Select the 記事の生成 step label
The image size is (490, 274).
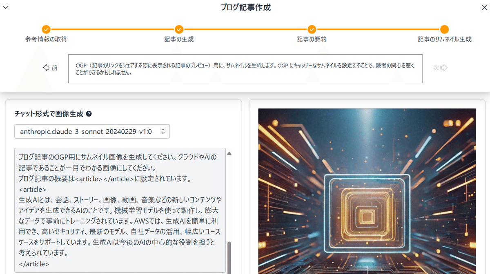(179, 39)
